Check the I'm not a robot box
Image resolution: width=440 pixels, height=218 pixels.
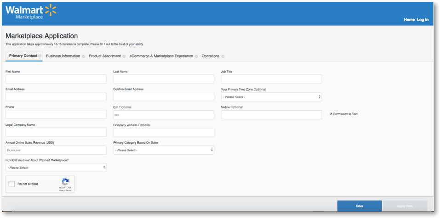12,184
